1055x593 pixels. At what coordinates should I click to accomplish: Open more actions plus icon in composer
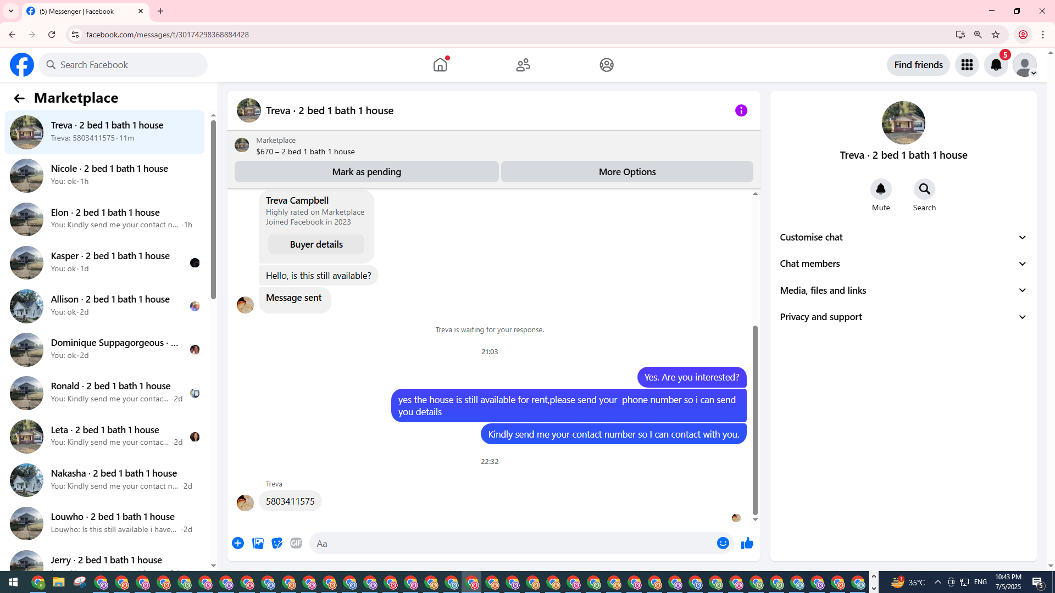(x=238, y=544)
